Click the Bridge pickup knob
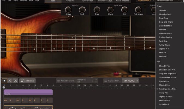The width and height of the screenshot is (184, 109). pyautogui.click(x=68, y=10)
